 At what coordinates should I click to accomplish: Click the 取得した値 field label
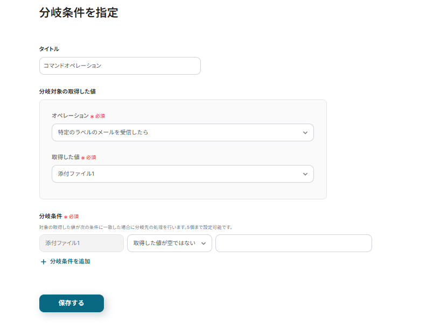point(66,157)
